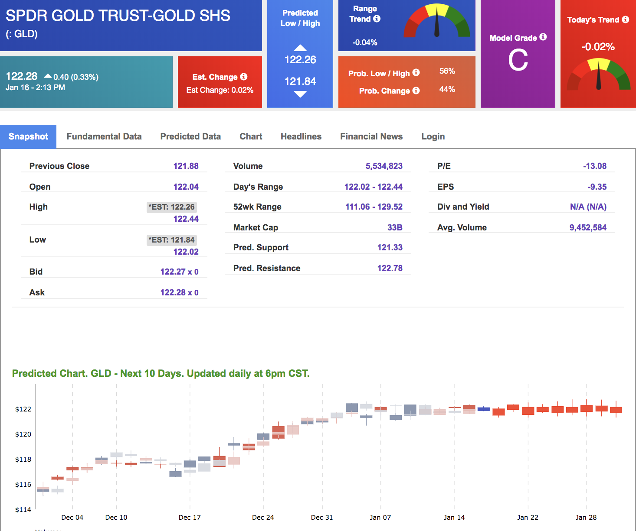Click the Ask value 122.28 x 0
636x531 pixels.
(179, 292)
